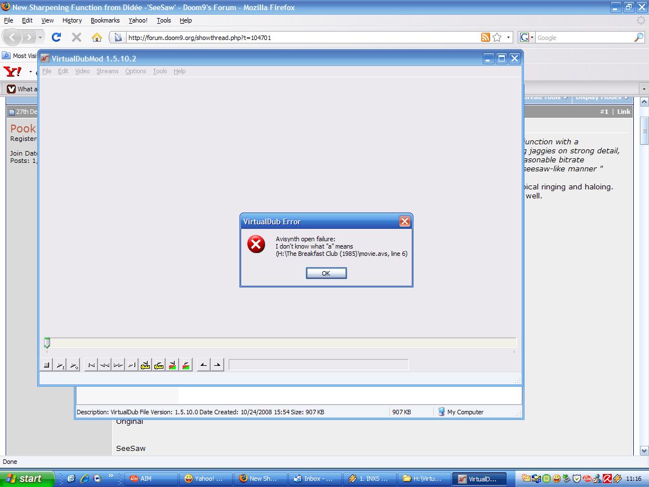Click the browser scrollbar down arrow

tap(644, 450)
